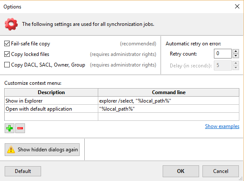244x181 pixels.
Task: Click Delay seconds up arrow
Action: click(236, 63)
